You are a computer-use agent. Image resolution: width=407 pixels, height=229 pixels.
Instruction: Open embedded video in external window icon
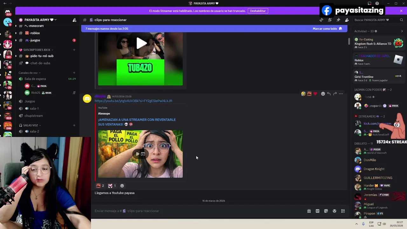coord(143,154)
